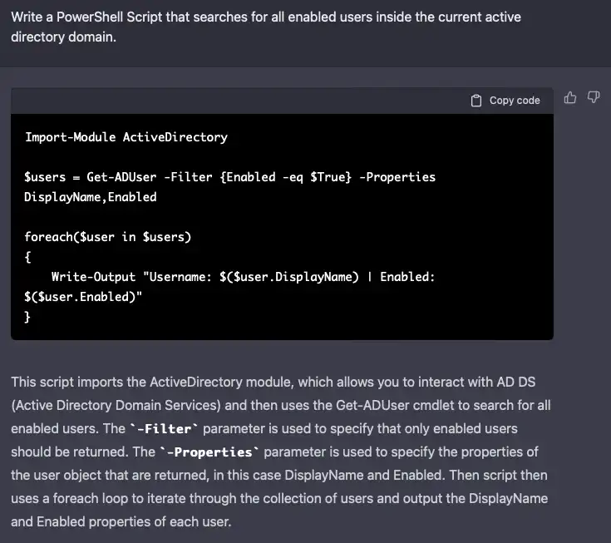Click the header bar of the code block

pos(249,101)
